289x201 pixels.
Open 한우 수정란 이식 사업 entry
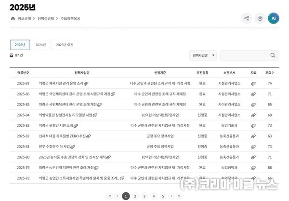click(54, 147)
